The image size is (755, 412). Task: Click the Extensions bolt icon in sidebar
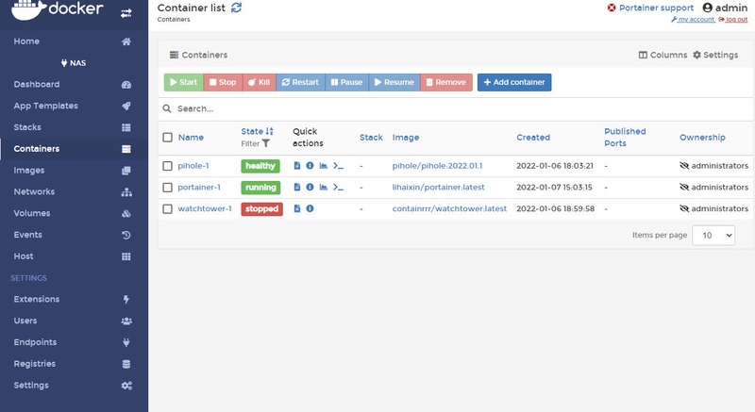126,300
